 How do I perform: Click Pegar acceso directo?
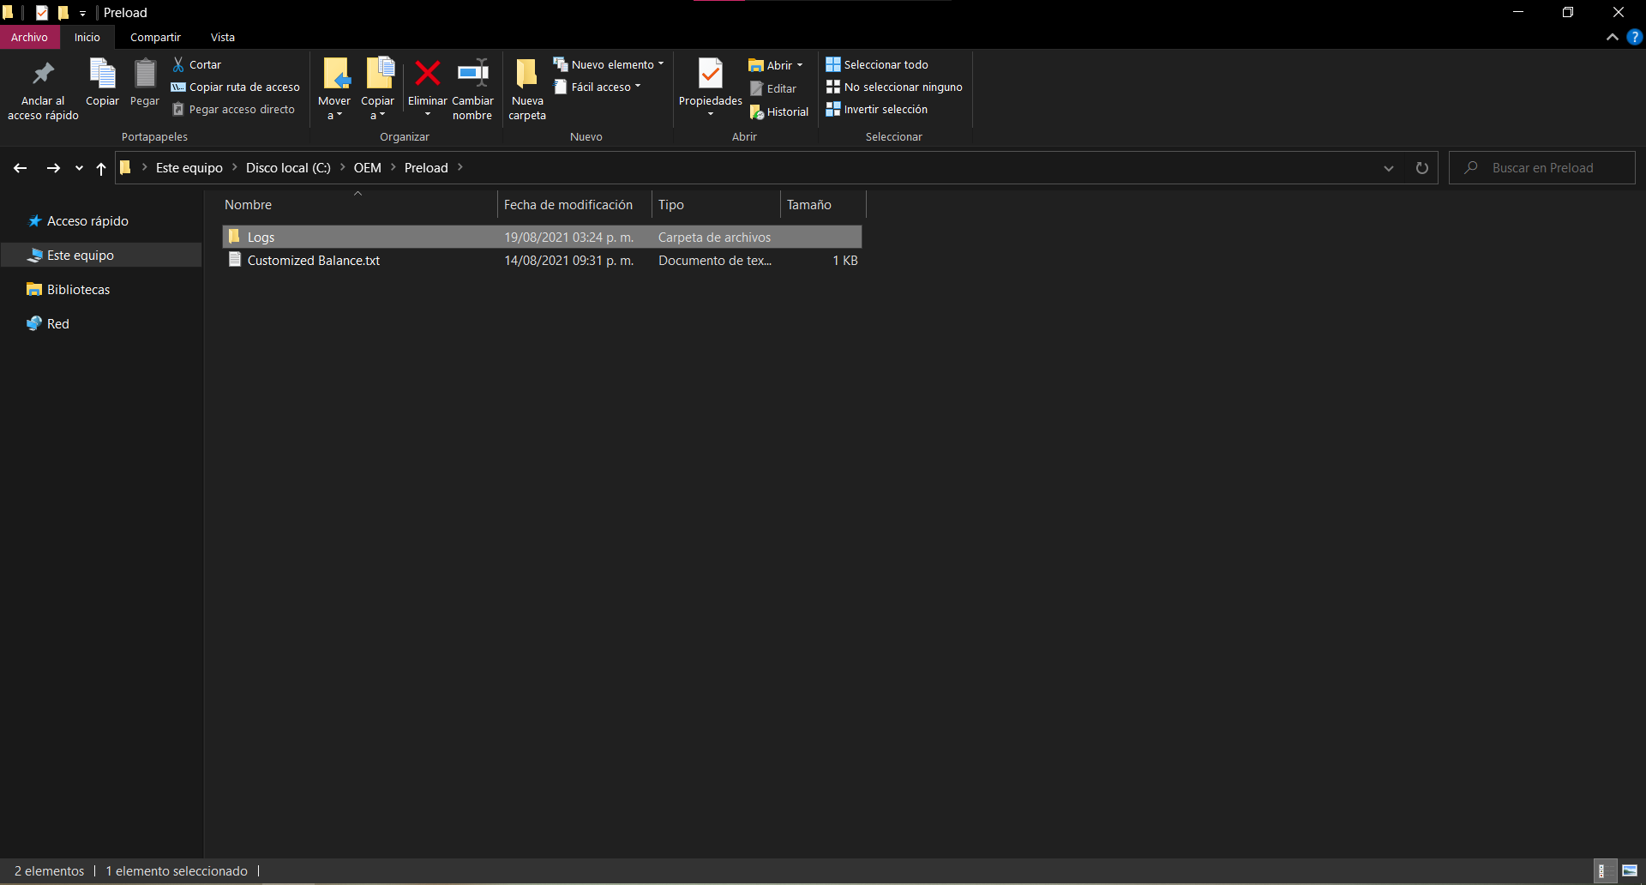[x=233, y=109]
